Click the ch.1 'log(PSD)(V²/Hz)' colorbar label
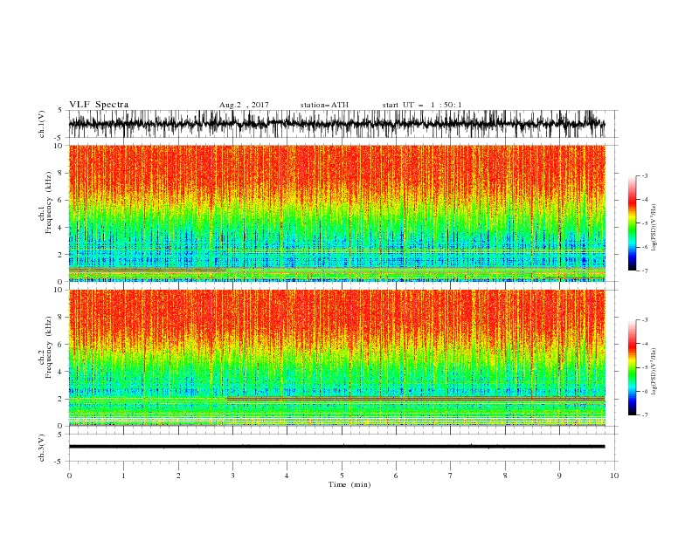This screenshot has height=534, width=692. [x=654, y=228]
